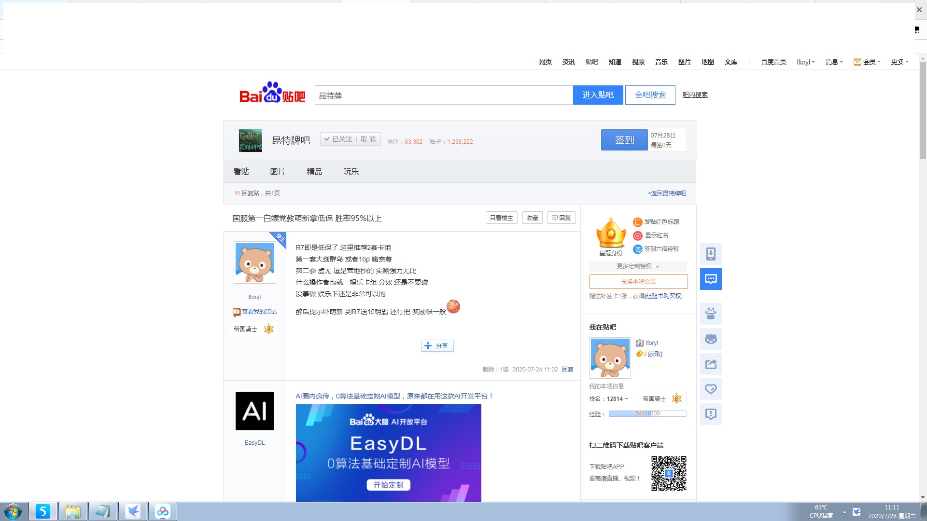The width and height of the screenshot is (927, 521).
Task: Click the mobile download sidebar icon
Action: (711, 254)
